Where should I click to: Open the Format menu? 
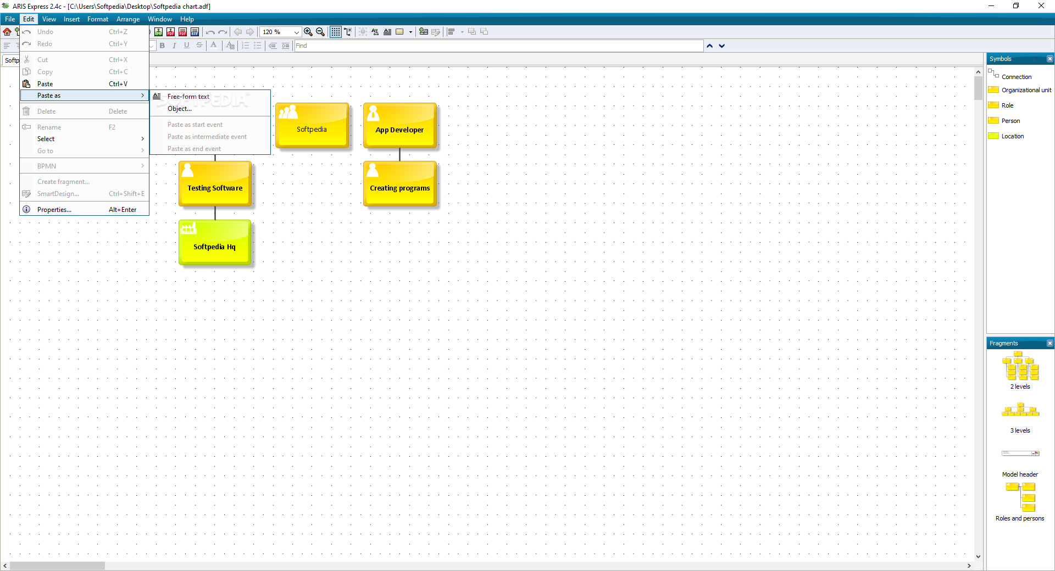point(98,19)
